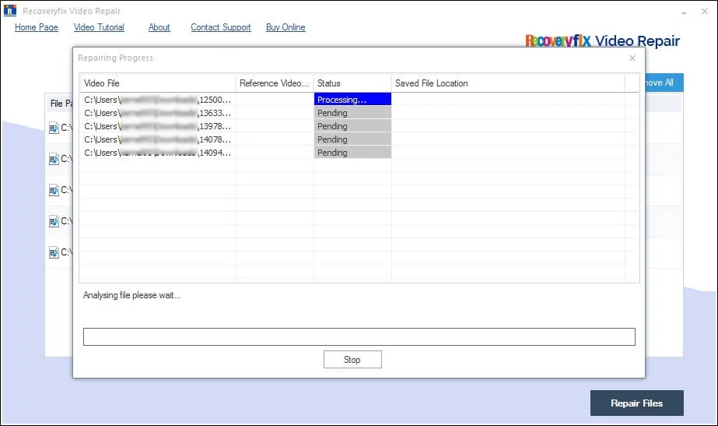Open the About link
The height and width of the screenshot is (426, 718).
(159, 27)
